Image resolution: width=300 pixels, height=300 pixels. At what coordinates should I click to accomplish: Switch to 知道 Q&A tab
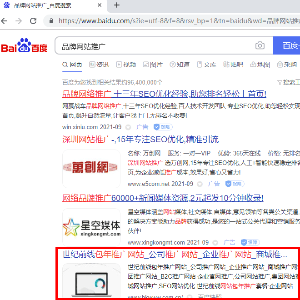pos(180,65)
